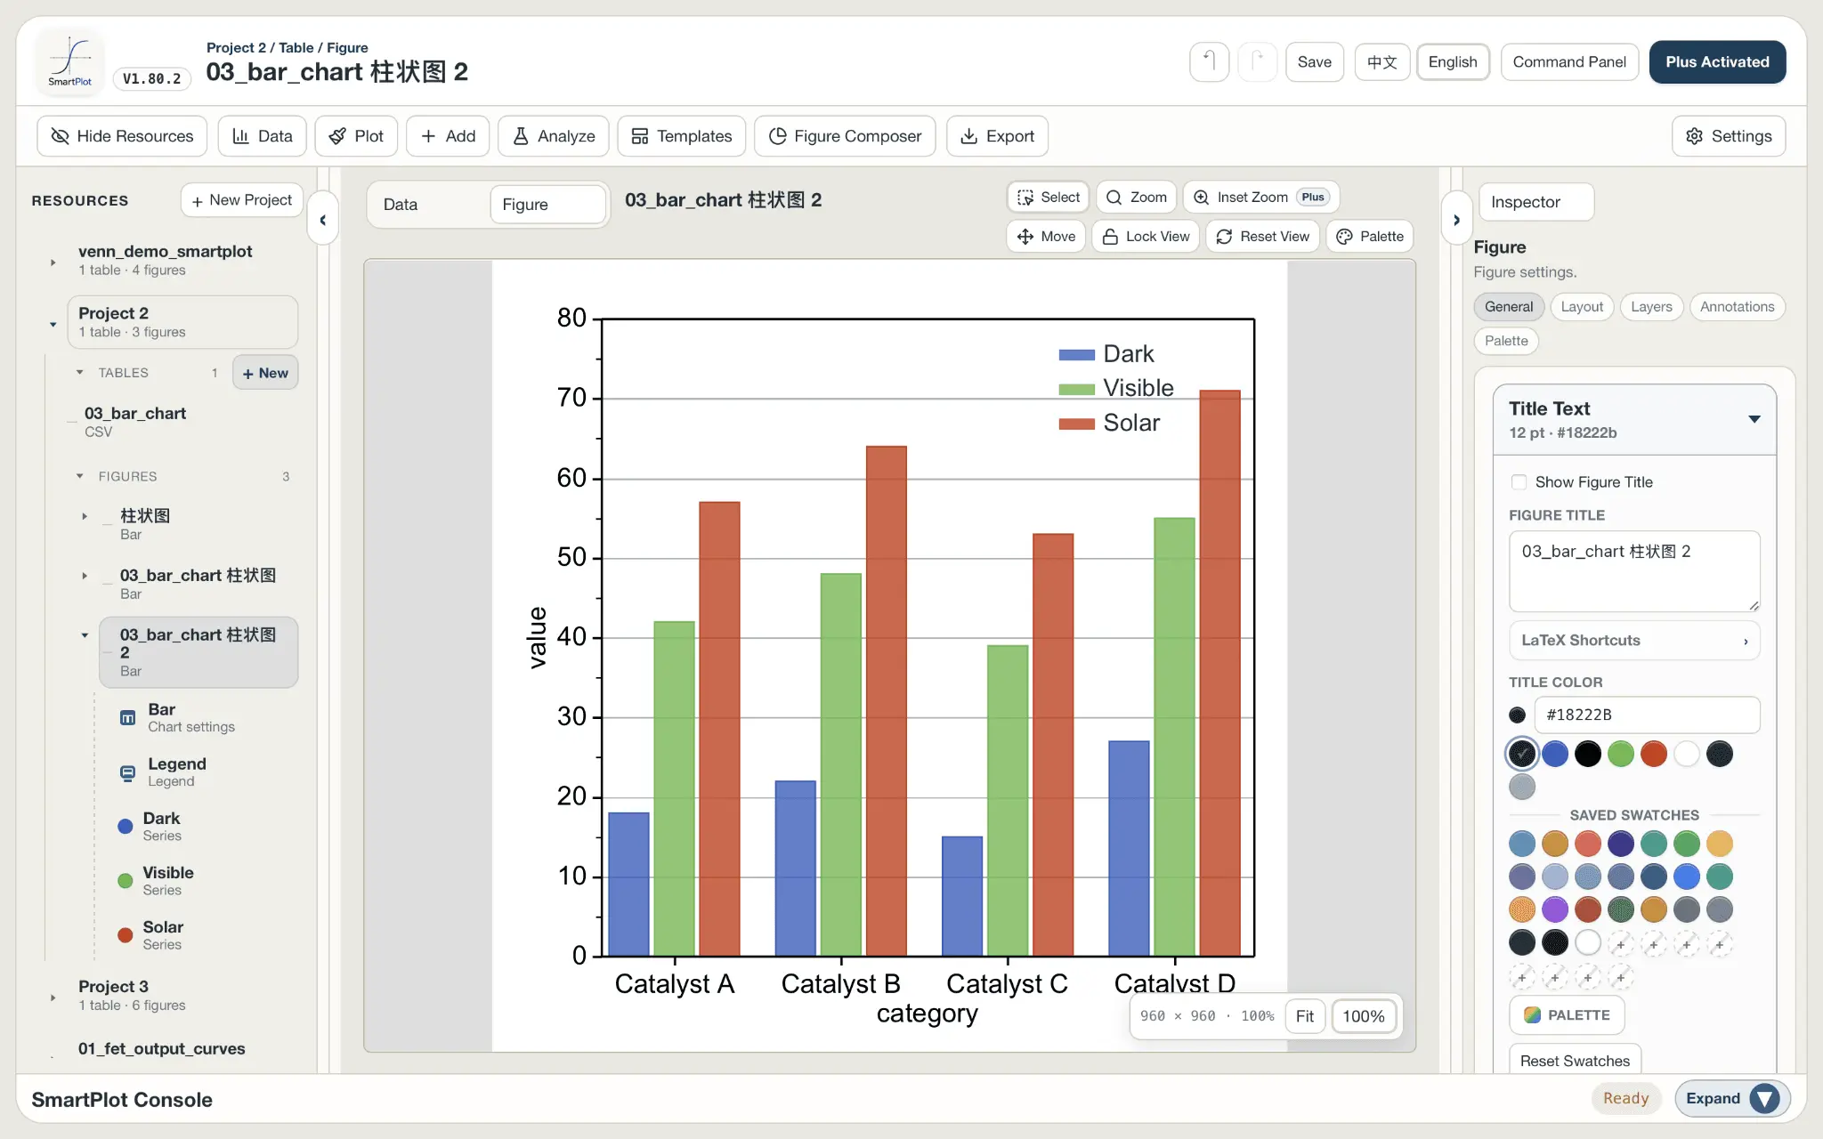Click Reset Swatches button
This screenshot has height=1139, width=1823.
[1575, 1061]
